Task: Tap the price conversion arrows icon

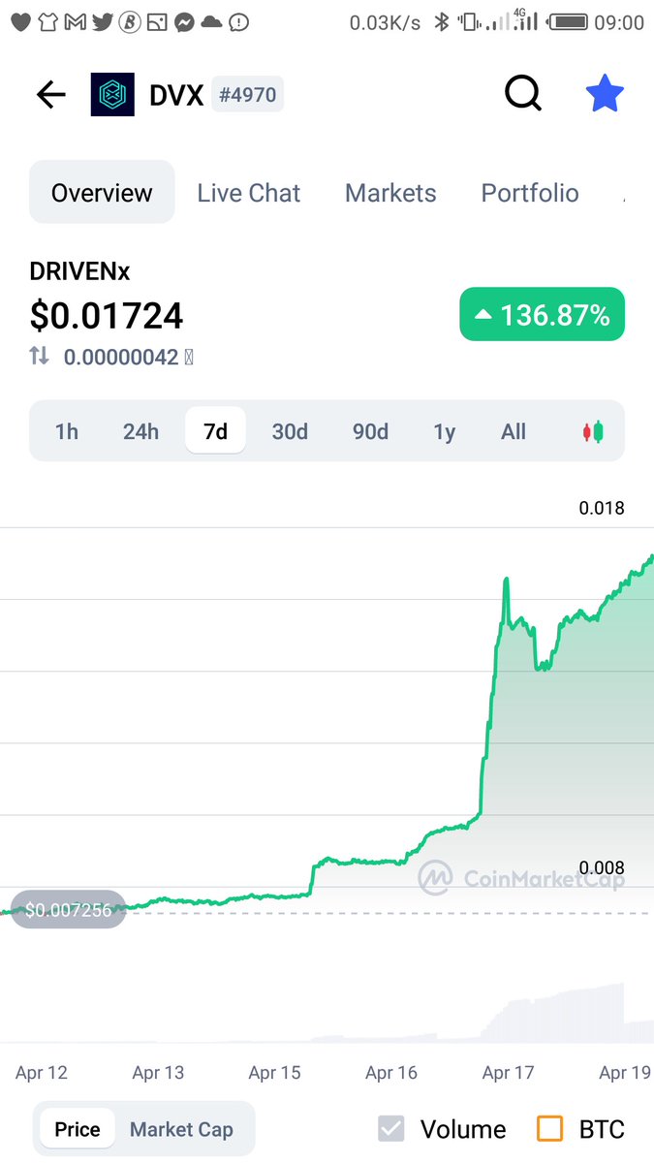Action: click(x=39, y=356)
